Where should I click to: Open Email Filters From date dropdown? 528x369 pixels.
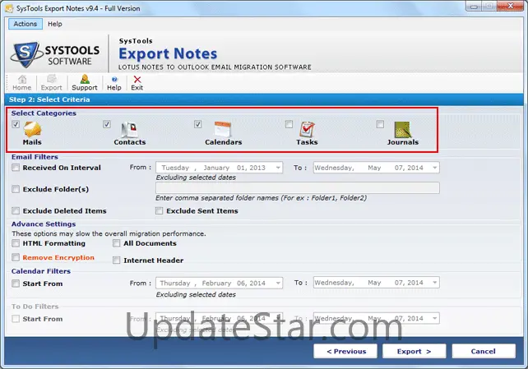278,168
